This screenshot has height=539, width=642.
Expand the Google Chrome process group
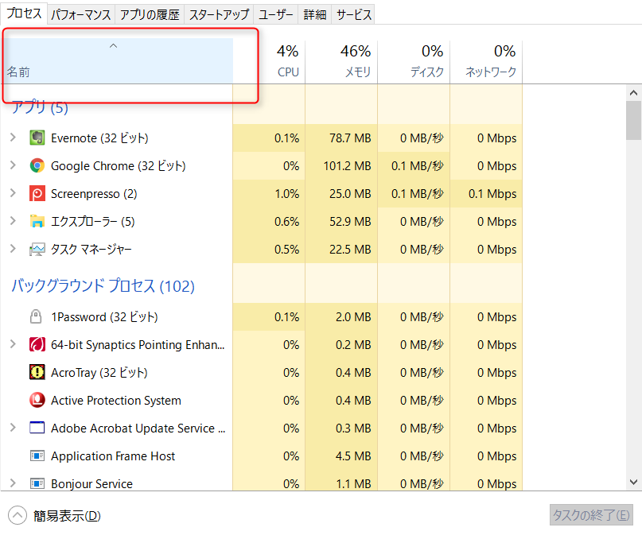click(x=13, y=166)
